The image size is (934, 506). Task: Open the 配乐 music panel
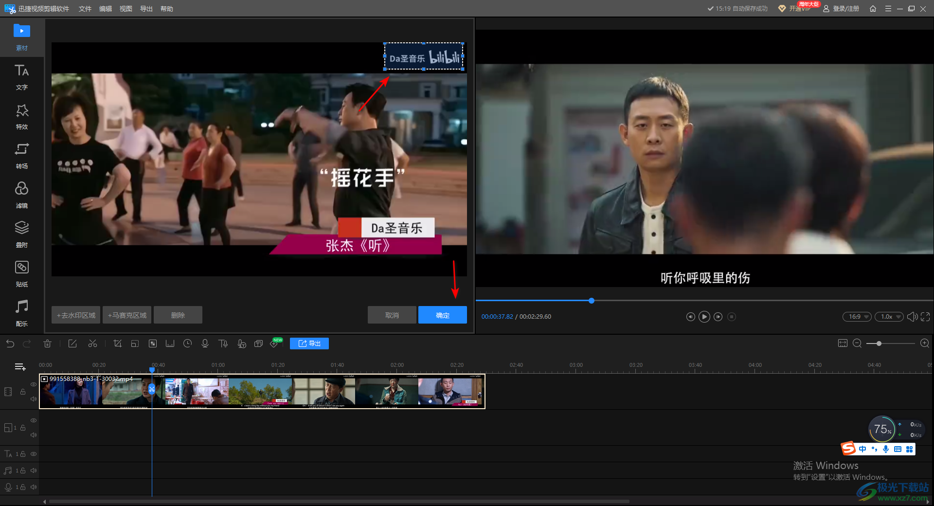[x=21, y=313]
